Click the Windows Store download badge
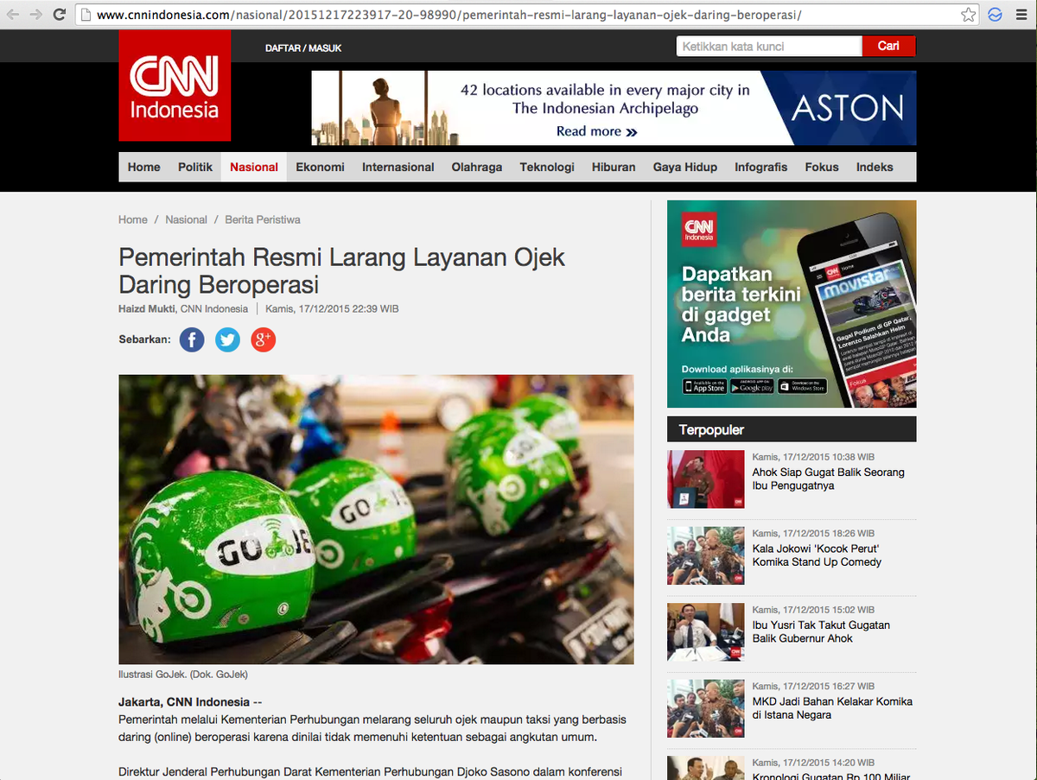The height and width of the screenshot is (780, 1037). [x=803, y=387]
